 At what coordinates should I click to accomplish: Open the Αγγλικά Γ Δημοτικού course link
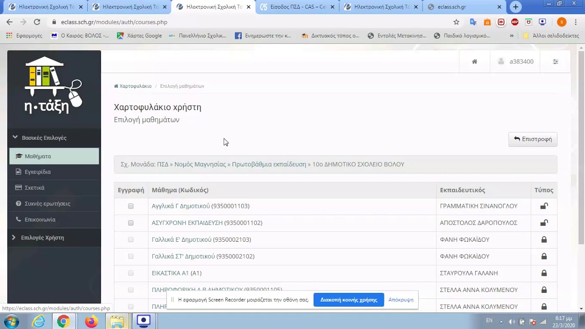point(181,206)
